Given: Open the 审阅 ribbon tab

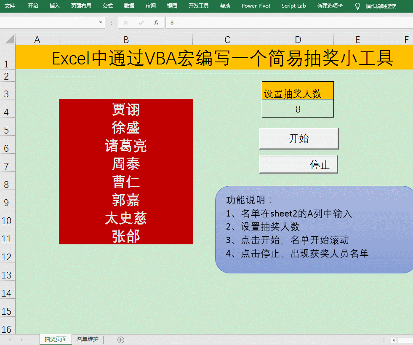Looking at the screenshot, I should coord(151,6).
